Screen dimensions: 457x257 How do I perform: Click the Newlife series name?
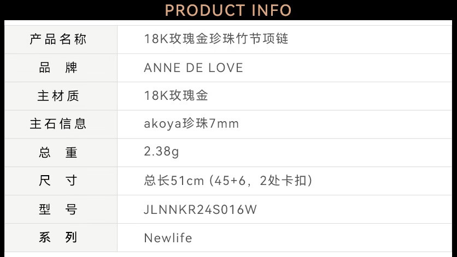(168, 238)
